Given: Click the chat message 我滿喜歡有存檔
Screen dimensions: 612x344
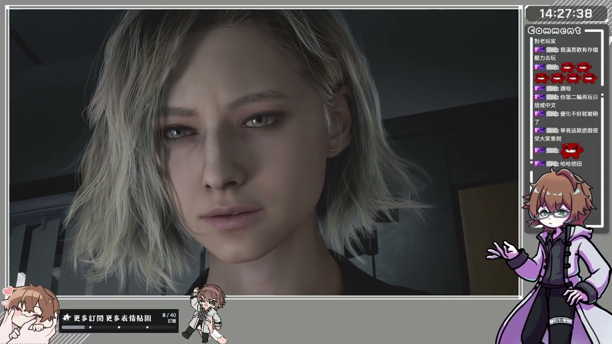Looking at the screenshot, I should point(579,50).
